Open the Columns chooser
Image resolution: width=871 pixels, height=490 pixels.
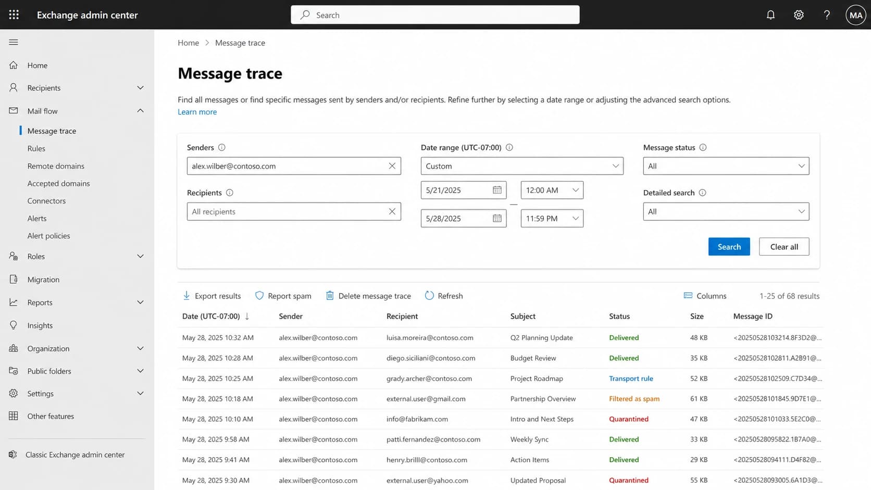705,296
